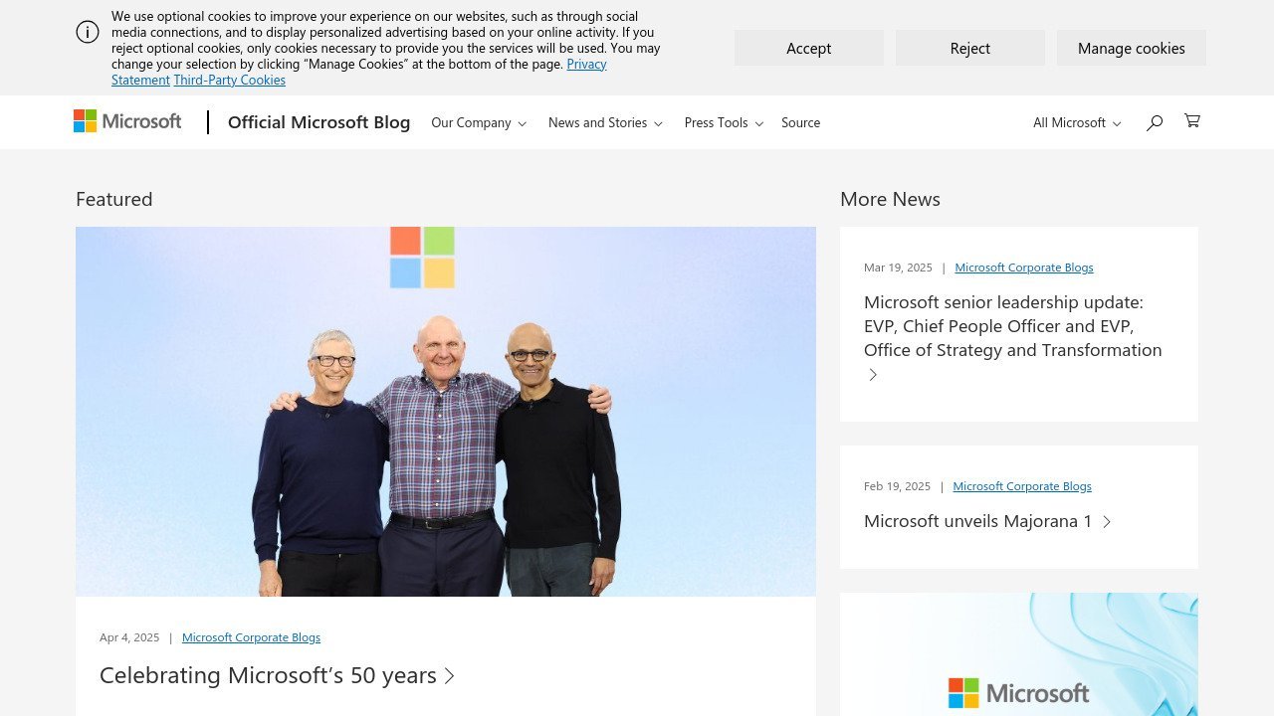Click arrow after Microsoft unveils Majorana 1
Screen dimensions: 1274x716
(x=1107, y=521)
